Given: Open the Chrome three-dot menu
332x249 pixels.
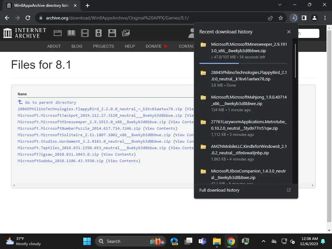Looking at the screenshot, I should tap(325, 18).
